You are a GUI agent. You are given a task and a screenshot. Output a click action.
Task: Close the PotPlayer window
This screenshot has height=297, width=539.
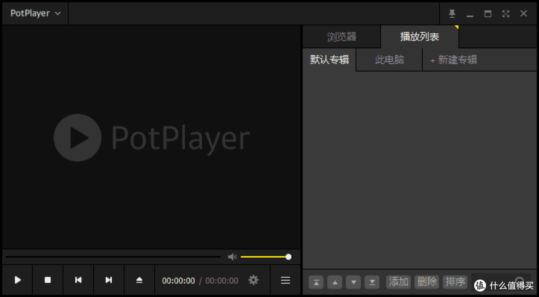pos(524,14)
